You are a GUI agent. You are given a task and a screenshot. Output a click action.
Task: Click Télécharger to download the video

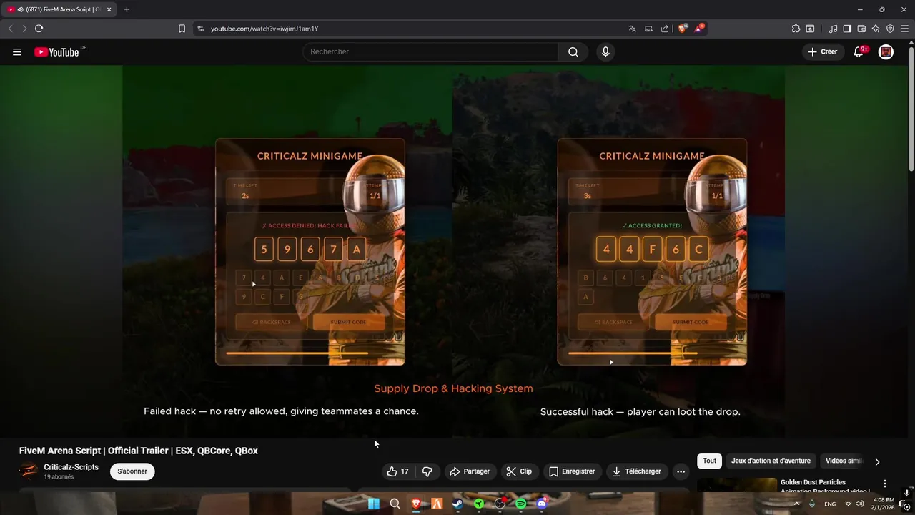tap(636, 471)
